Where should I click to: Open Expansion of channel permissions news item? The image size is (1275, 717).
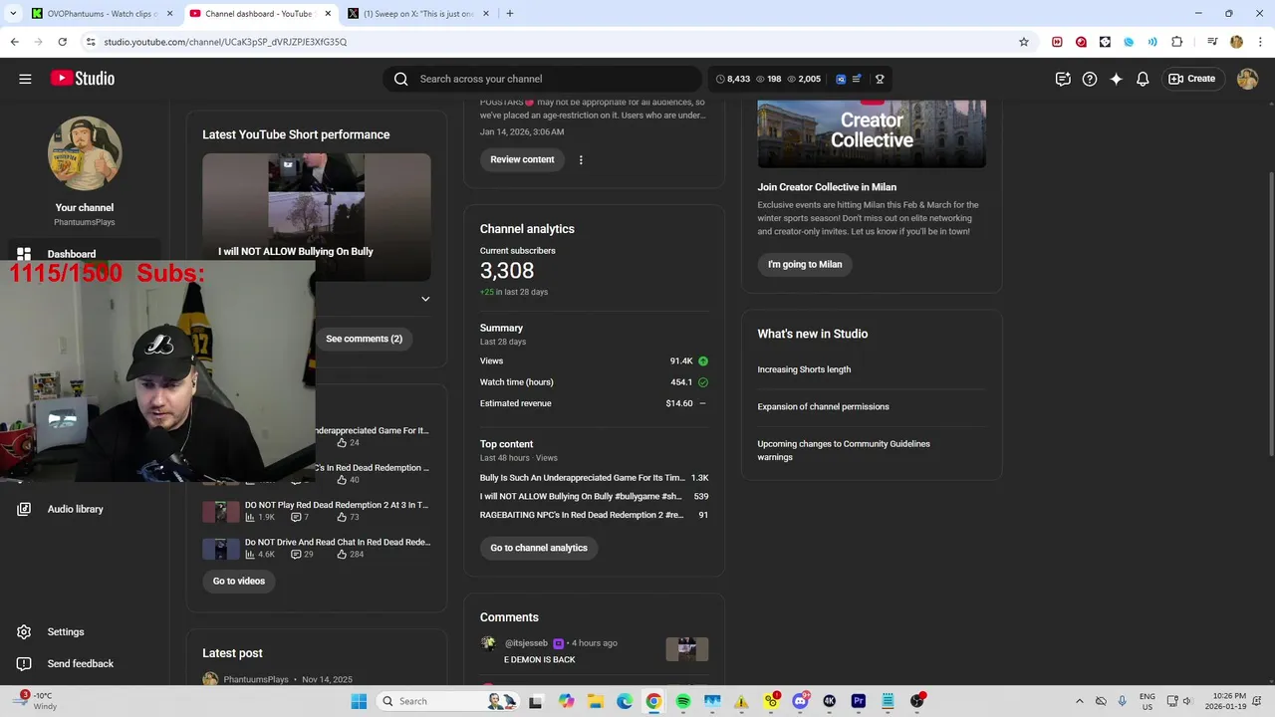click(823, 406)
